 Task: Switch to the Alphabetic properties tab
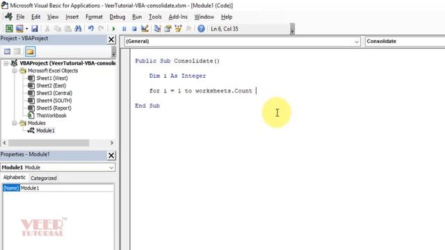15,178
